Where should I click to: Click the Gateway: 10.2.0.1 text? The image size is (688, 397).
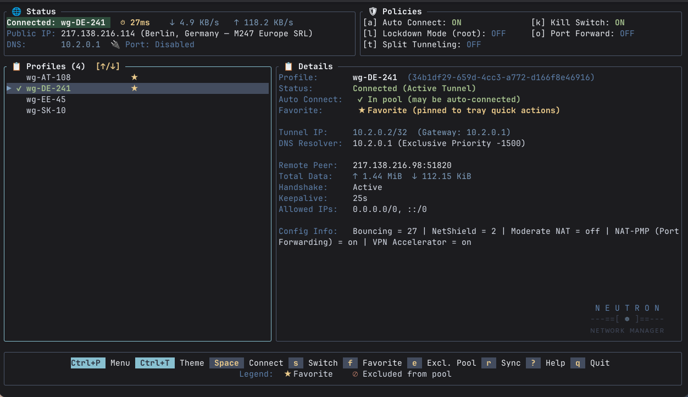click(464, 132)
